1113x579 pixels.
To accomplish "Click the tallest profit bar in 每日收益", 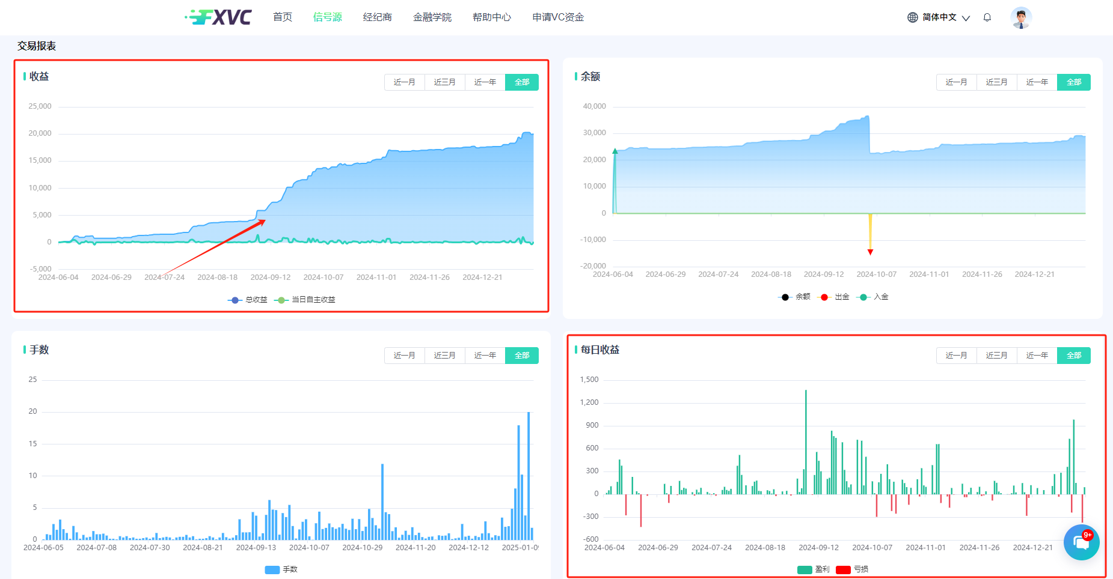I will pyautogui.click(x=806, y=442).
